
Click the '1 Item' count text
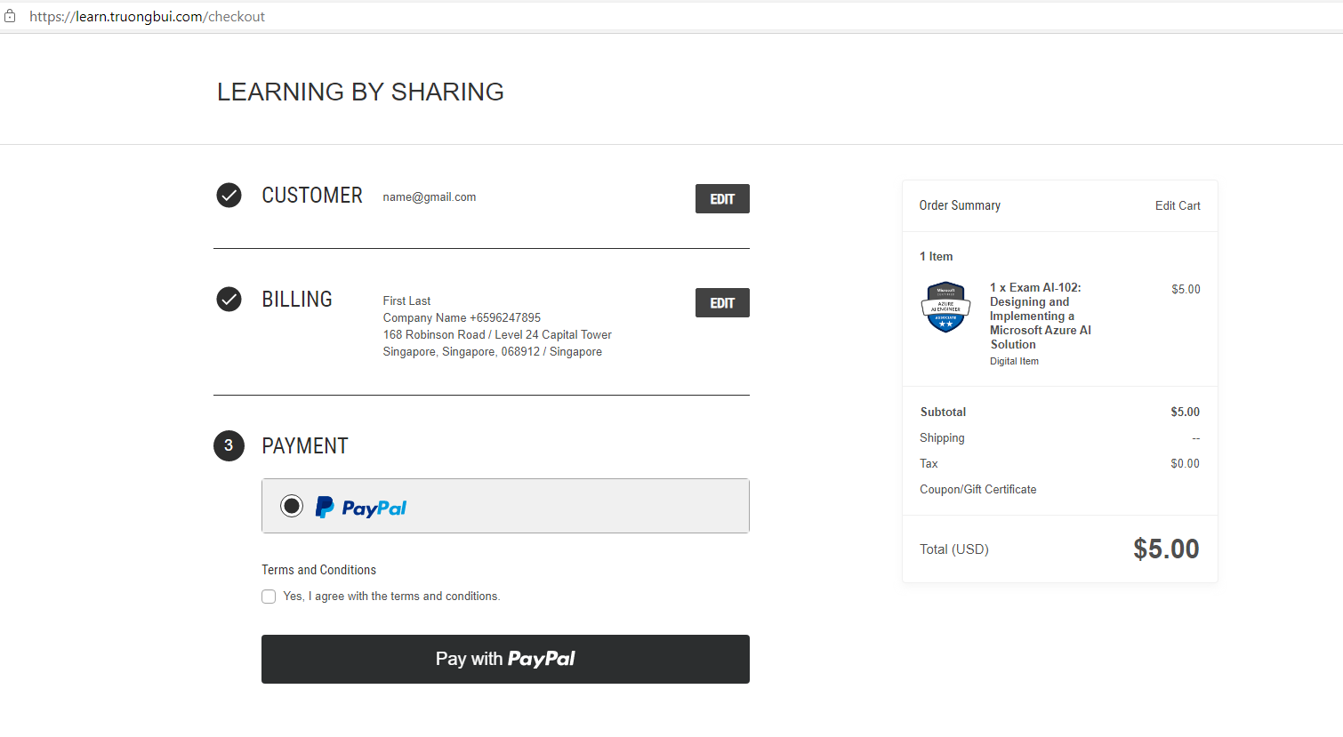coord(936,256)
